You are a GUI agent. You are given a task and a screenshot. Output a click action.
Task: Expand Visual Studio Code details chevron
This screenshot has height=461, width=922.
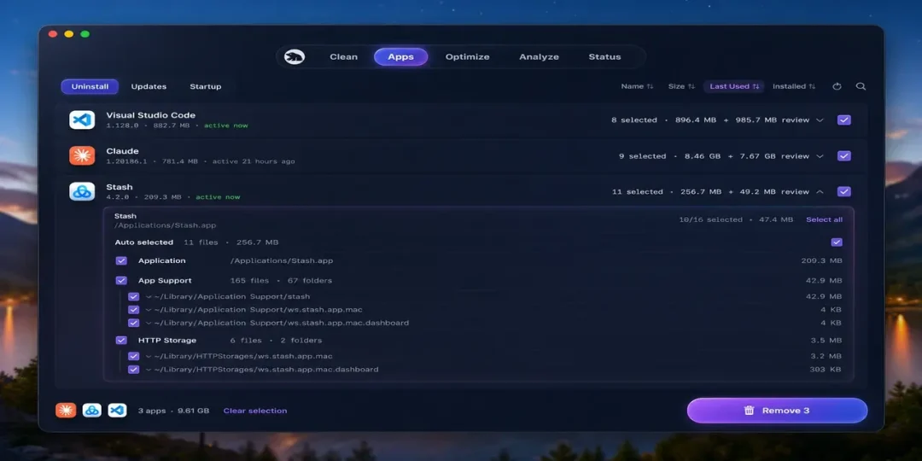click(x=820, y=120)
